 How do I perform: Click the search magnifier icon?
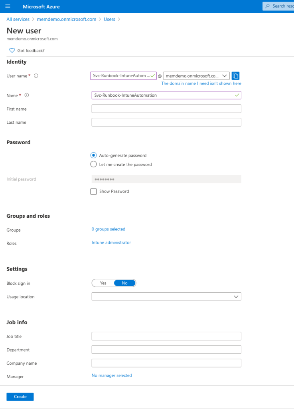[267, 6]
